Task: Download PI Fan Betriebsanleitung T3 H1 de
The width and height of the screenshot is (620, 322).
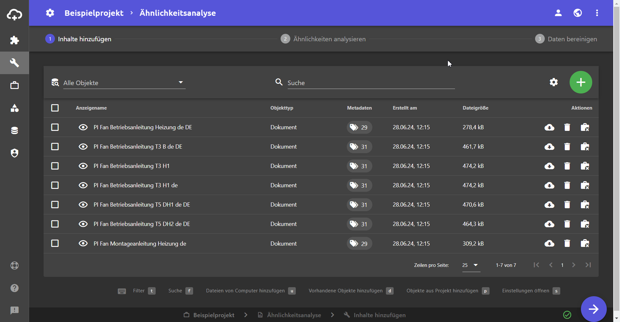Action: click(549, 185)
